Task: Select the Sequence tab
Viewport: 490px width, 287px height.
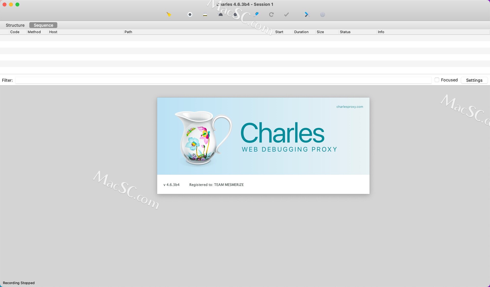Action: (x=43, y=25)
